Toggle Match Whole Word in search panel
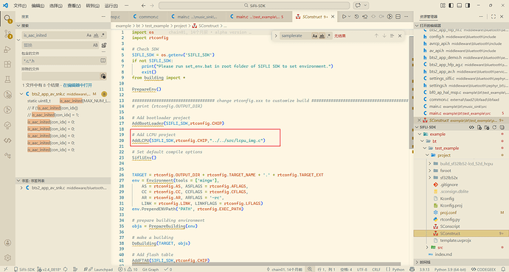The height and width of the screenshot is (272, 509). (x=96, y=35)
